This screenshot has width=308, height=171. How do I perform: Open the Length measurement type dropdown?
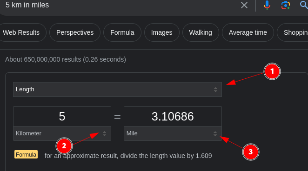click(117, 89)
